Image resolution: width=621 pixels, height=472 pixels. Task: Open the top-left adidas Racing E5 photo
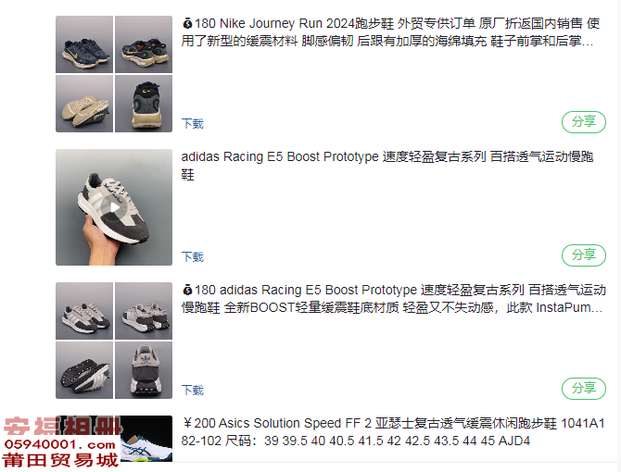84,311
